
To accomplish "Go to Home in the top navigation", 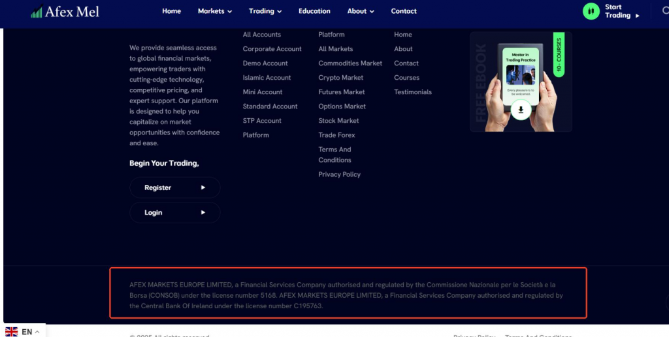I will click(172, 11).
